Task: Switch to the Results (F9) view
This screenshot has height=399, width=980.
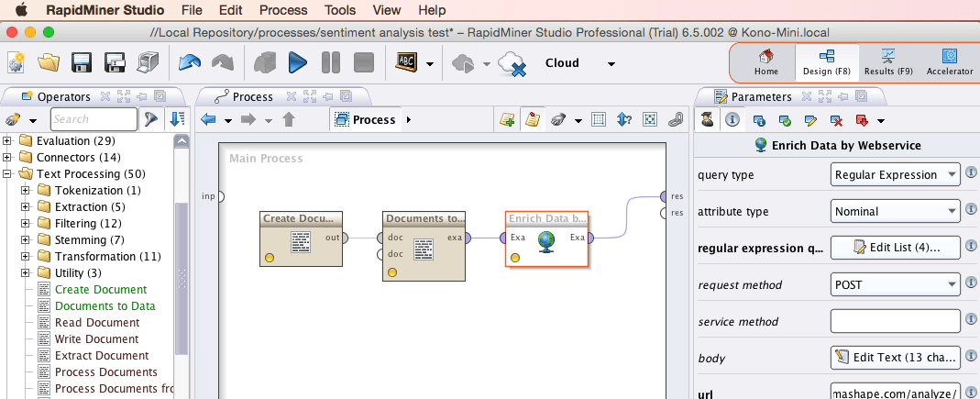Action: (x=888, y=62)
